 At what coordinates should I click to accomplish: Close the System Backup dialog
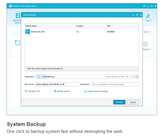click(141, 15)
